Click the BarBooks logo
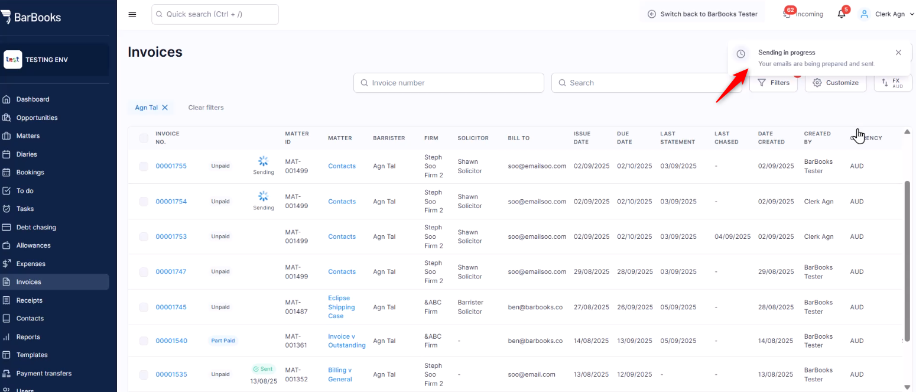This screenshot has height=392, width=916. coord(31,17)
